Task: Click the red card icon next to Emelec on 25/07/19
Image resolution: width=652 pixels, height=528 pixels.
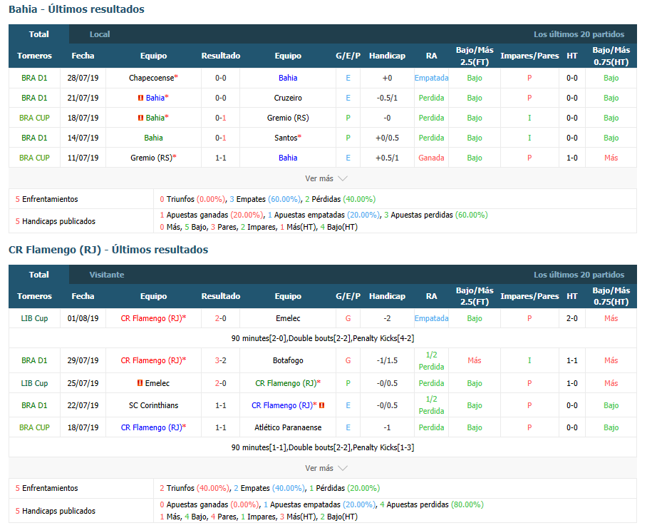Action: pyautogui.click(x=140, y=383)
